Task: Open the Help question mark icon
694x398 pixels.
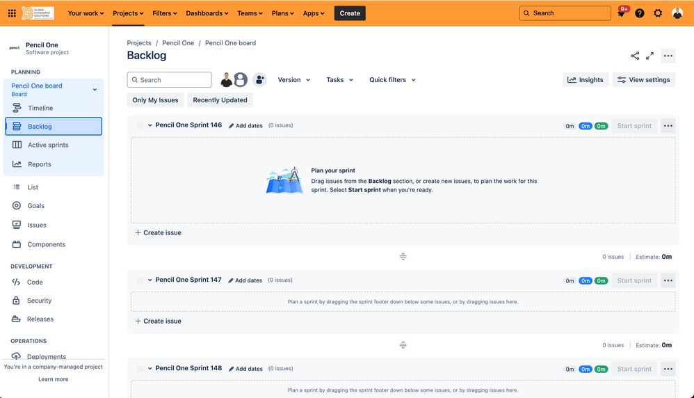Action: pyautogui.click(x=640, y=13)
